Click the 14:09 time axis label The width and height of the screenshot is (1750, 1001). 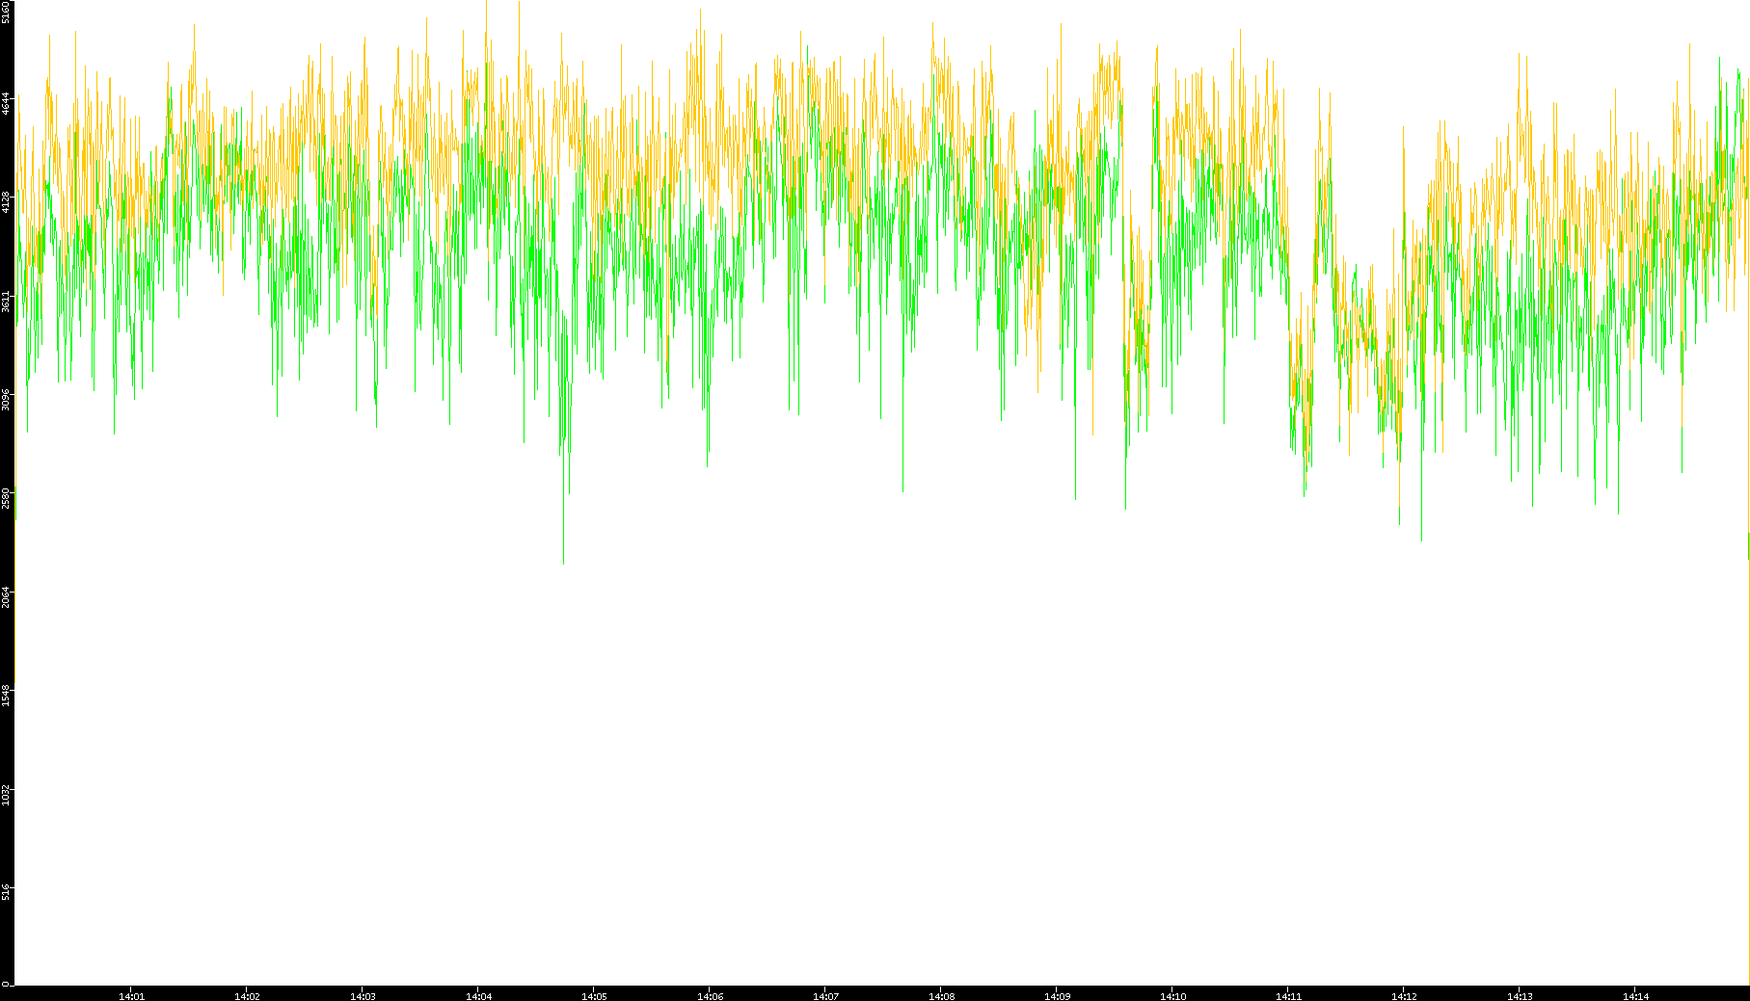click(1057, 996)
